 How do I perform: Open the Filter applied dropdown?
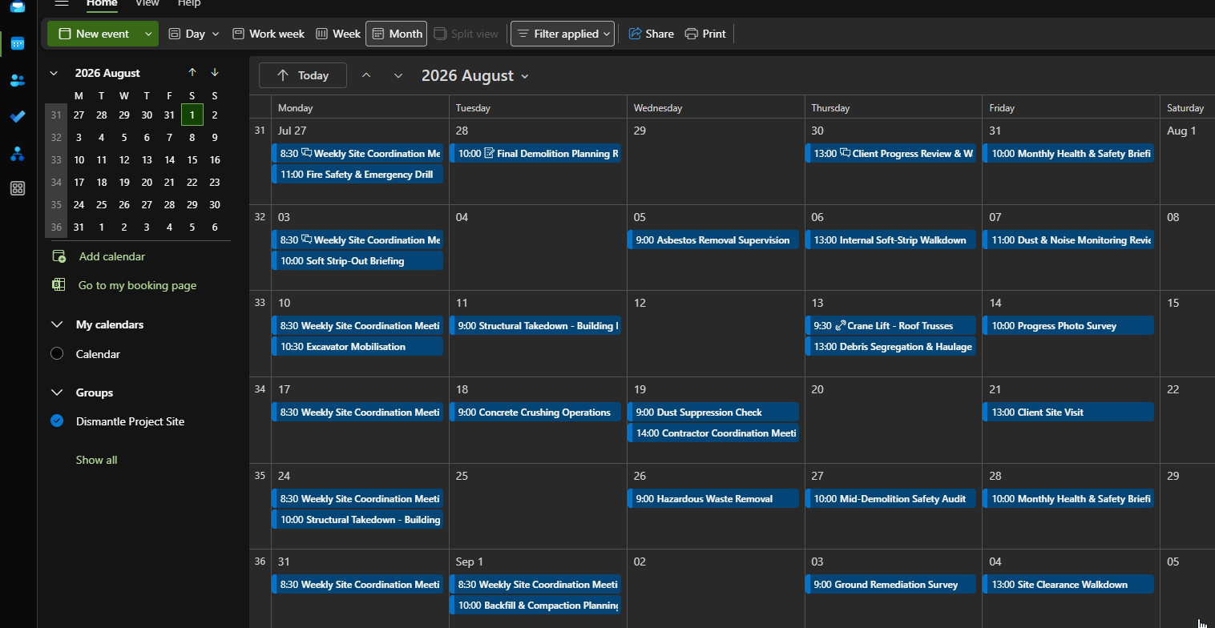[x=563, y=34]
